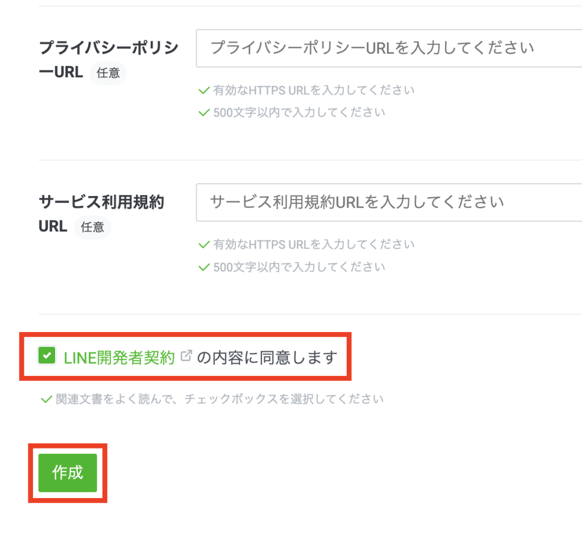Click check icon beside 関連文書 hint
Image resolution: width=582 pixels, height=535 pixels.
click(x=46, y=399)
